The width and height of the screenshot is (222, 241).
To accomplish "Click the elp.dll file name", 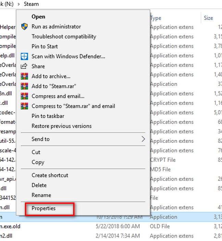I will [7, 56].
